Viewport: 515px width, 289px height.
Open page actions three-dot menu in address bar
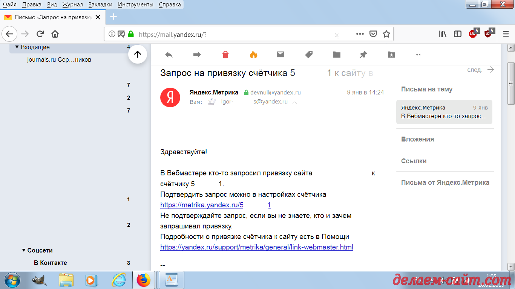pyautogui.click(x=360, y=34)
